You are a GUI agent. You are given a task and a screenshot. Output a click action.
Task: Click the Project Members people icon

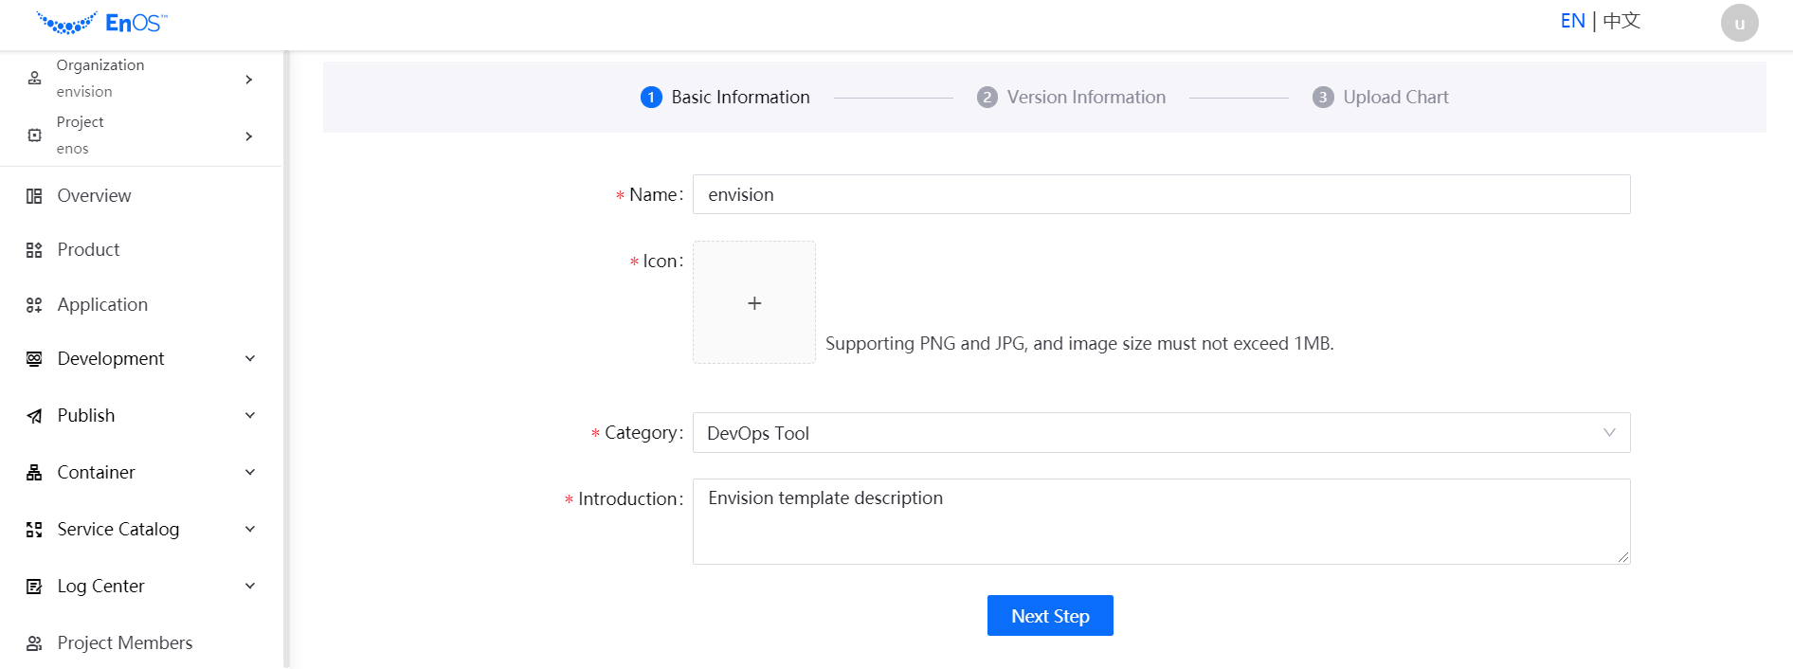[34, 643]
